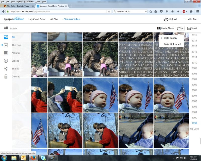The image size is (201, 161).
Task: Click the Videos play icon in sidebar
Action: coord(6,61)
